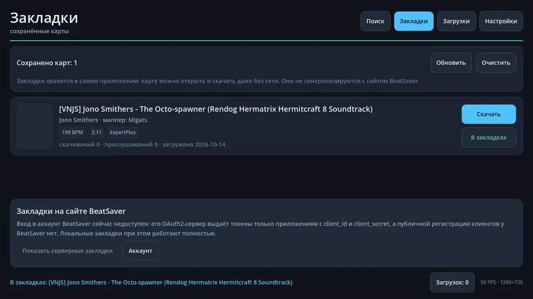The image size is (533, 299).
Task: Open the Настройки tab
Action: [501, 21]
